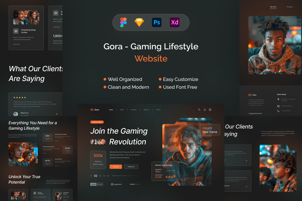Click the footer email envelope icon
Viewport: 302px width, 201px height.
pyautogui.click(x=278, y=106)
